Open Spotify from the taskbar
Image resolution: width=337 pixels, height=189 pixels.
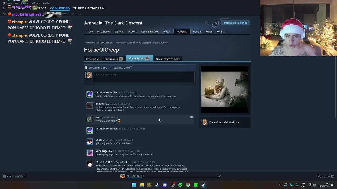tap(180, 185)
